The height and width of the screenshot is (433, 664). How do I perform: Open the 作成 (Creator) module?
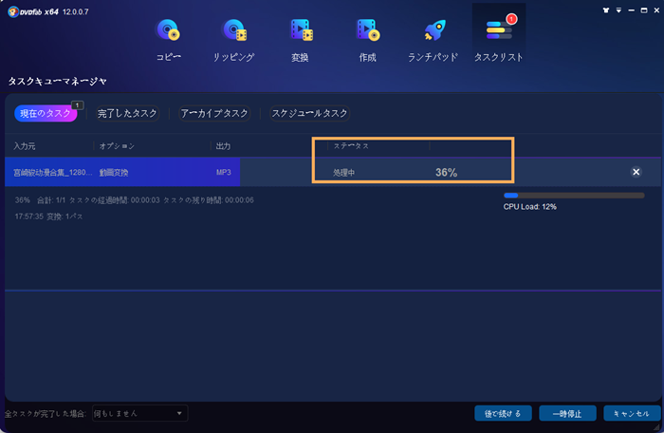368,36
